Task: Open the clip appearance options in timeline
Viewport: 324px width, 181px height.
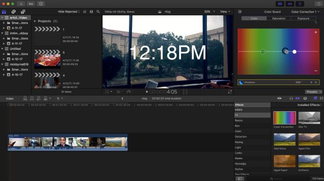Action: pyautogui.click(x=305, y=98)
